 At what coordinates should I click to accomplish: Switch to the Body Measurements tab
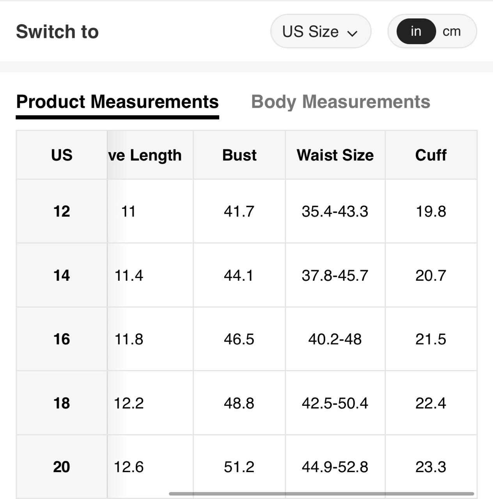[x=340, y=102]
